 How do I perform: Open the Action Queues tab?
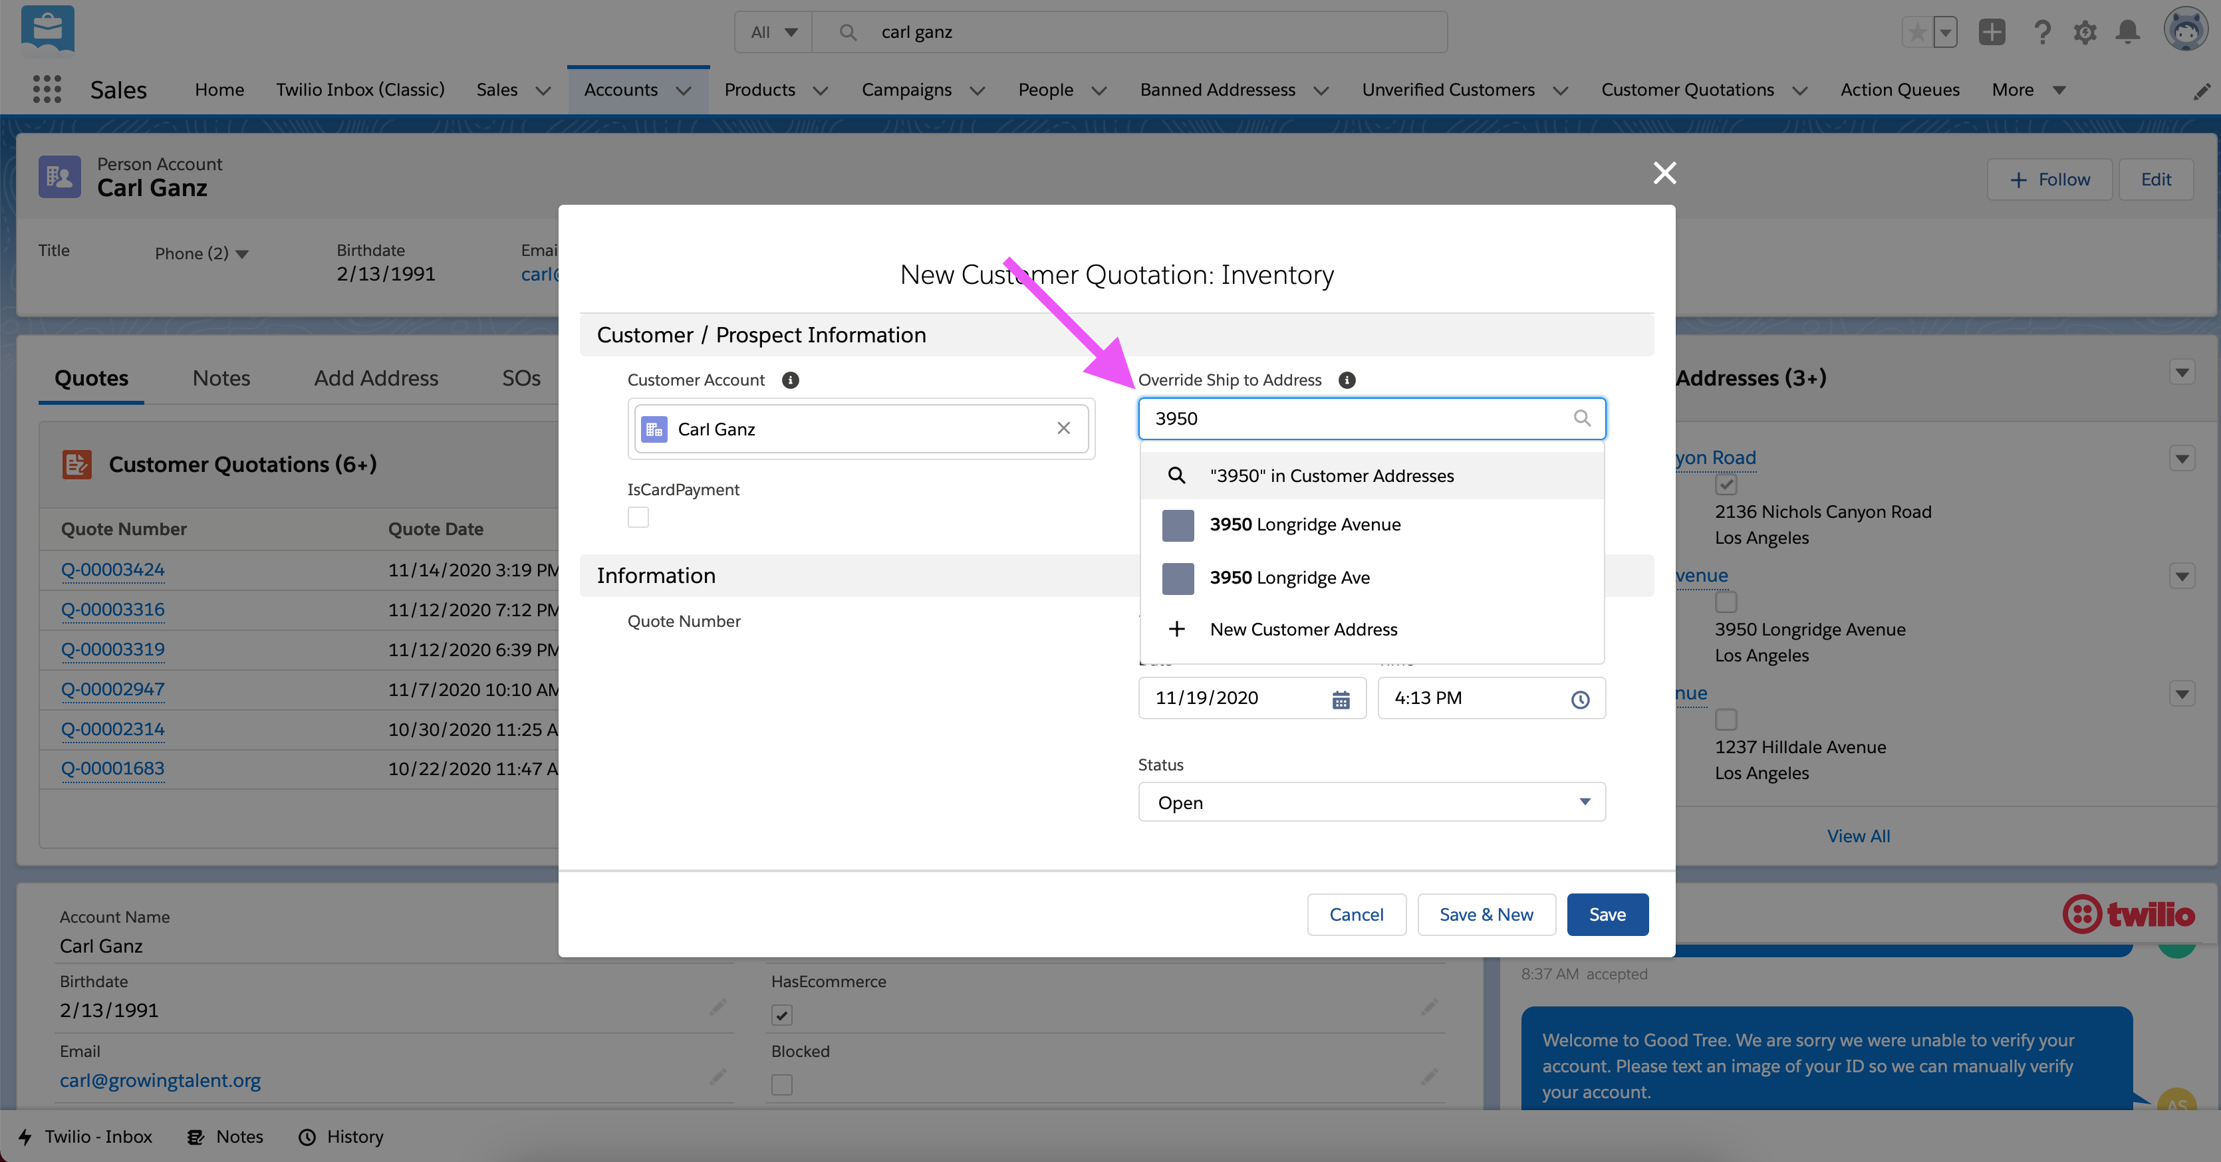1899,90
